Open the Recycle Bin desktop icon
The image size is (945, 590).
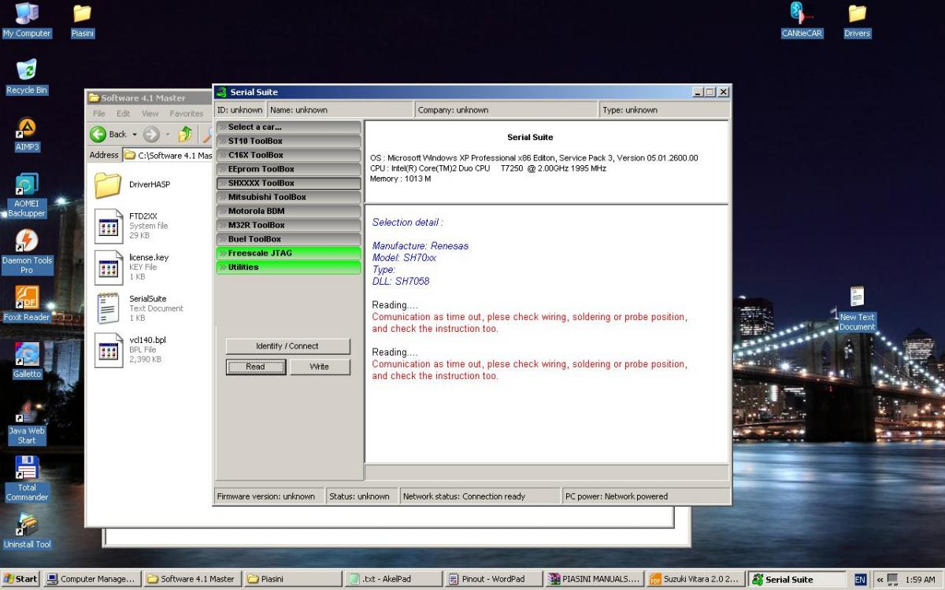(x=27, y=71)
